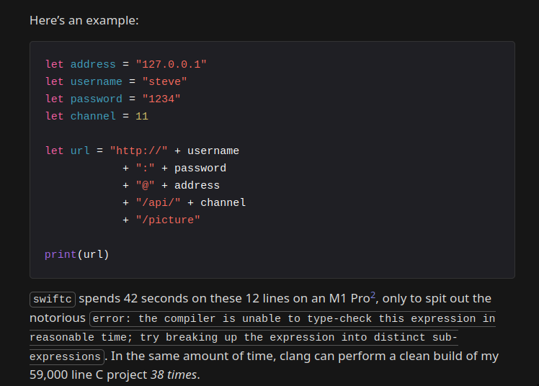The width and height of the screenshot is (539, 386).
Task: Click the channel value 11
Action: pyautogui.click(x=141, y=116)
